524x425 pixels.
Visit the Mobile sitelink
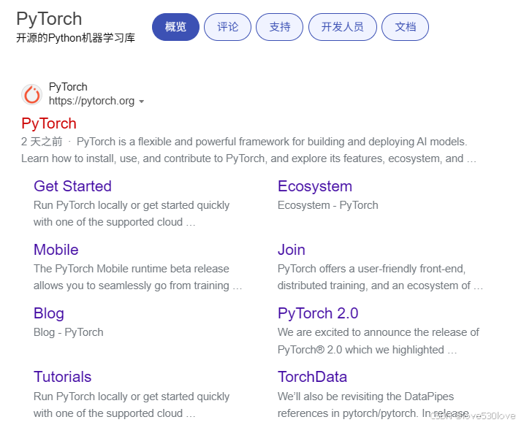(x=56, y=250)
